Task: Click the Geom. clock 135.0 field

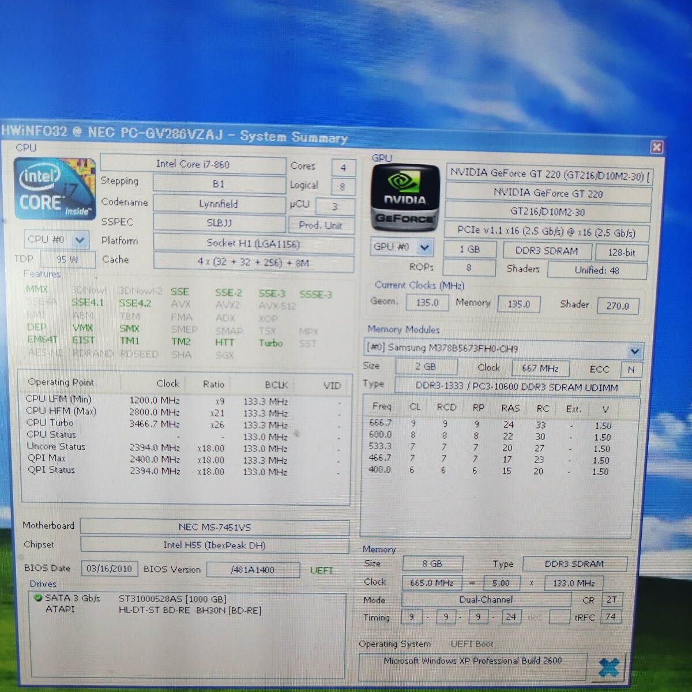Action: tap(427, 302)
